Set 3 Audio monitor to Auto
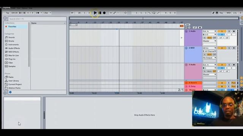Screen dimensions: 243x136 209,71
